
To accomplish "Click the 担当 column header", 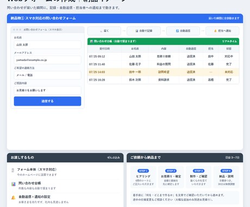I will [x=211, y=48].
